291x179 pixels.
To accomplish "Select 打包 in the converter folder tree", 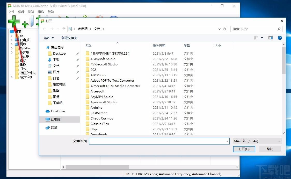I will 23,69.
